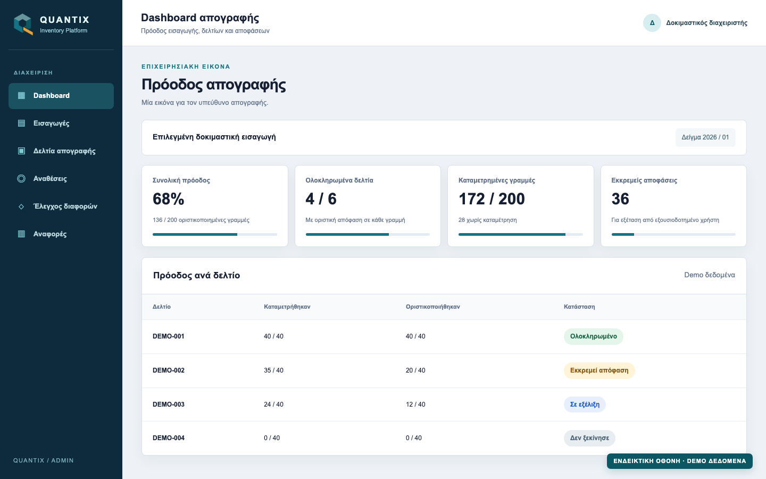
Task: Click the Αναθέσεις circle icon
Action: coord(21,179)
